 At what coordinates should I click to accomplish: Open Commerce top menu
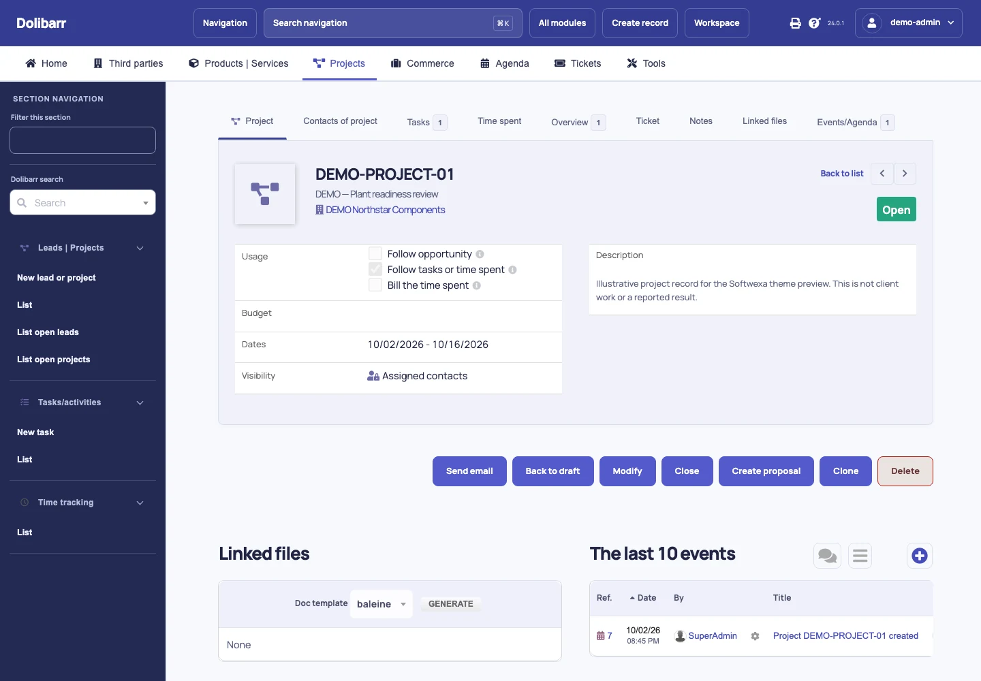[x=422, y=63]
